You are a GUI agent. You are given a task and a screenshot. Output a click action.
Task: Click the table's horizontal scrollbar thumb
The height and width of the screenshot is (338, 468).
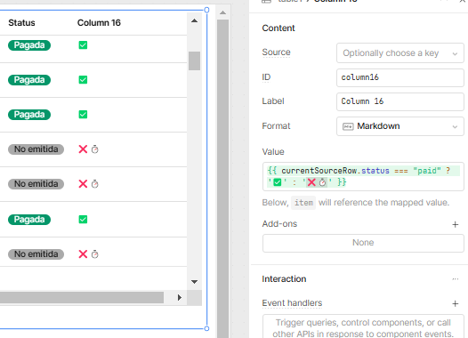[82, 297]
